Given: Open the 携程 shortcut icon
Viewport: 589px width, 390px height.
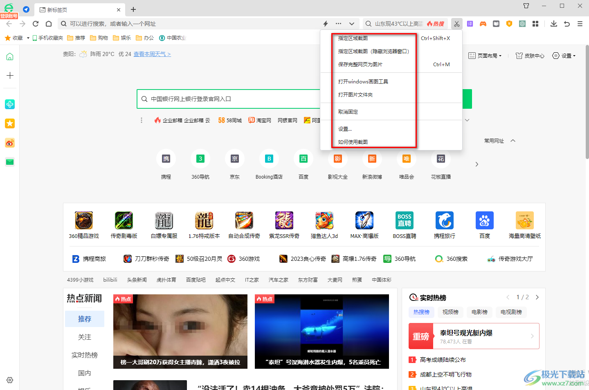Looking at the screenshot, I should (x=166, y=159).
